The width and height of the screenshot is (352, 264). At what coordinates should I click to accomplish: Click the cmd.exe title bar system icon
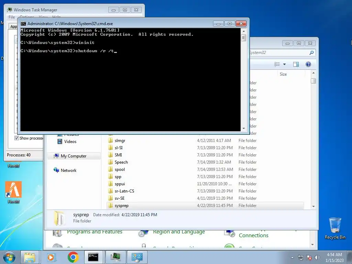point(23,24)
